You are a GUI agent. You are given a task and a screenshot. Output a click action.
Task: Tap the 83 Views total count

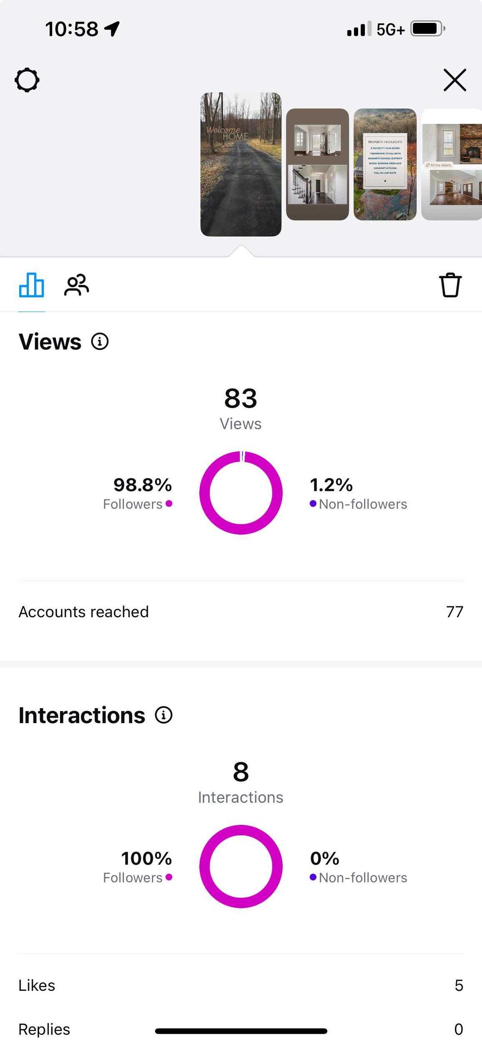[241, 407]
